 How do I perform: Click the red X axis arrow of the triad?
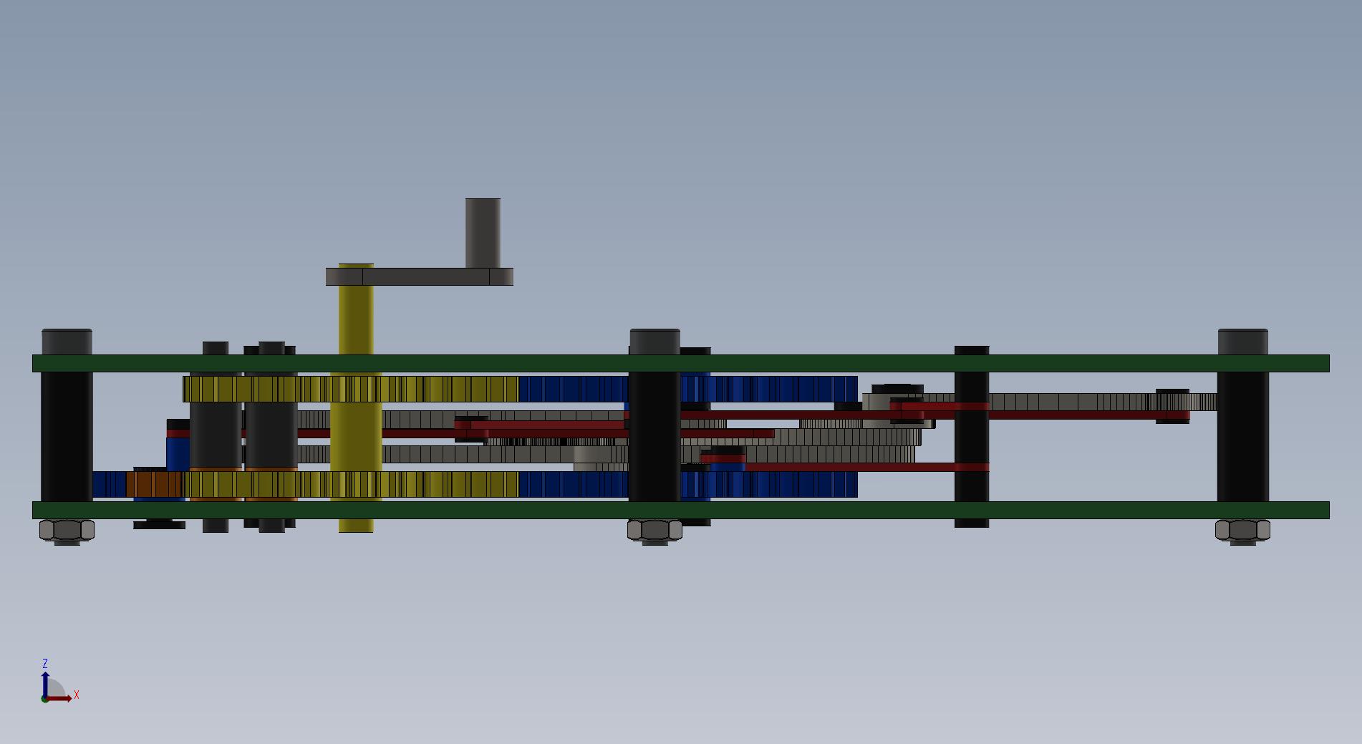tap(61, 698)
